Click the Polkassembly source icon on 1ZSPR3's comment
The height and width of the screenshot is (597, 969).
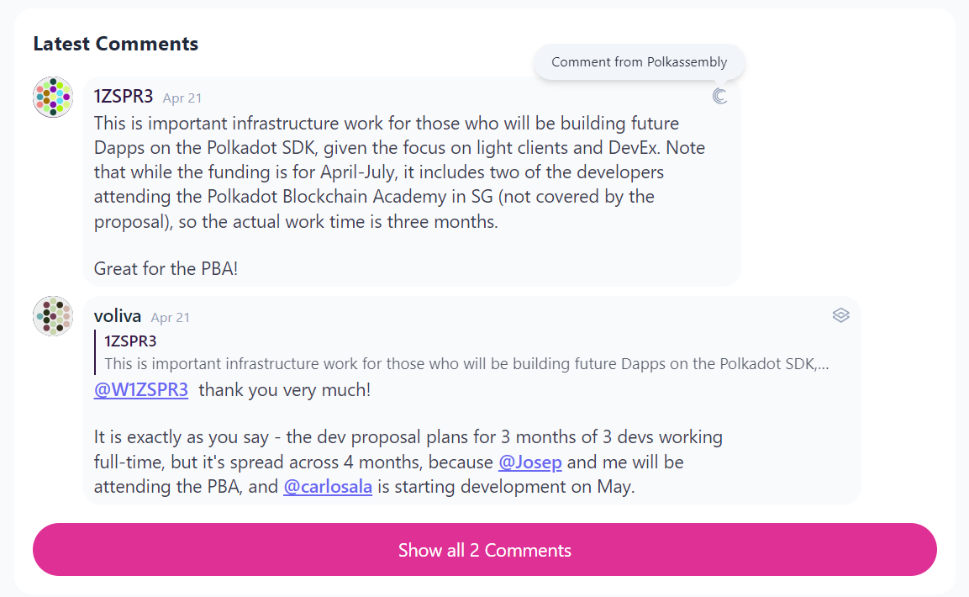point(719,97)
